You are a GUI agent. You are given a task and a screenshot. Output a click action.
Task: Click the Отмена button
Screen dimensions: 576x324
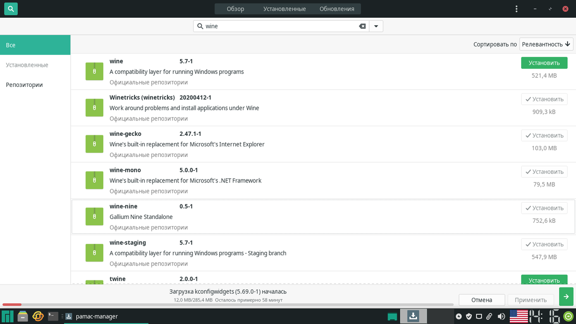tap(481, 300)
